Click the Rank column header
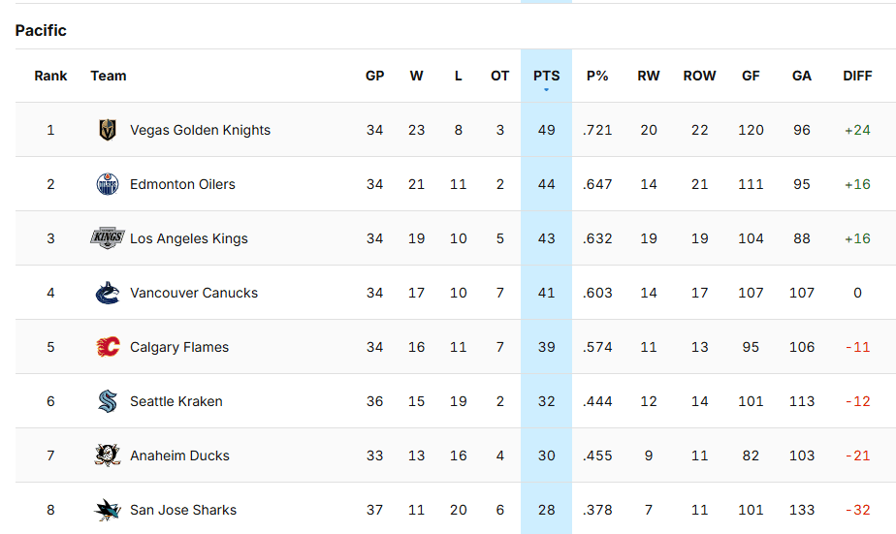This screenshot has width=896, height=534. pyautogui.click(x=50, y=76)
